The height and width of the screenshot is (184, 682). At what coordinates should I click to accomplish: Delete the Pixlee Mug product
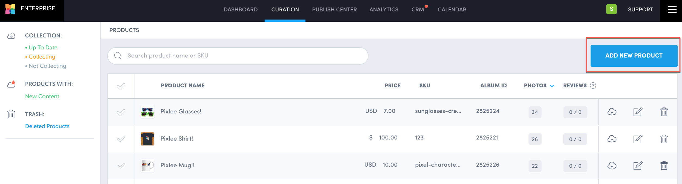pyautogui.click(x=664, y=166)
